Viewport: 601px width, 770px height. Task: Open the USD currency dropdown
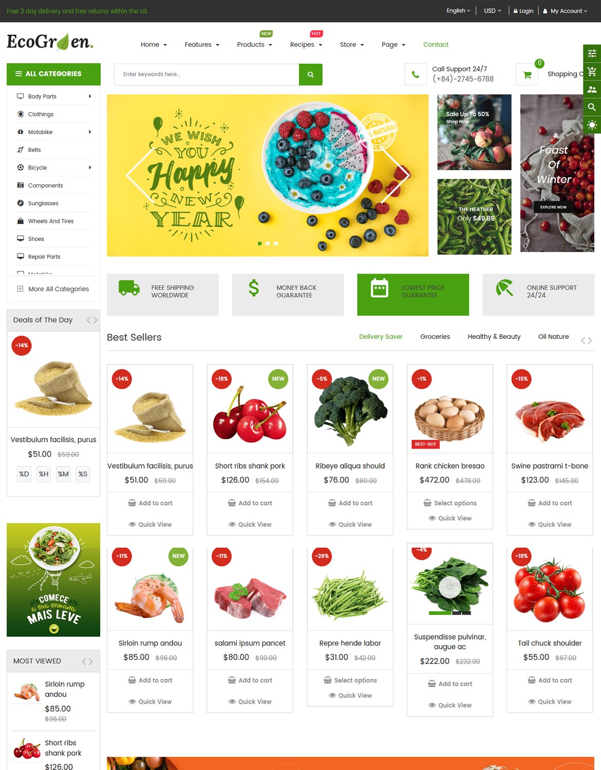click(492, 11)
